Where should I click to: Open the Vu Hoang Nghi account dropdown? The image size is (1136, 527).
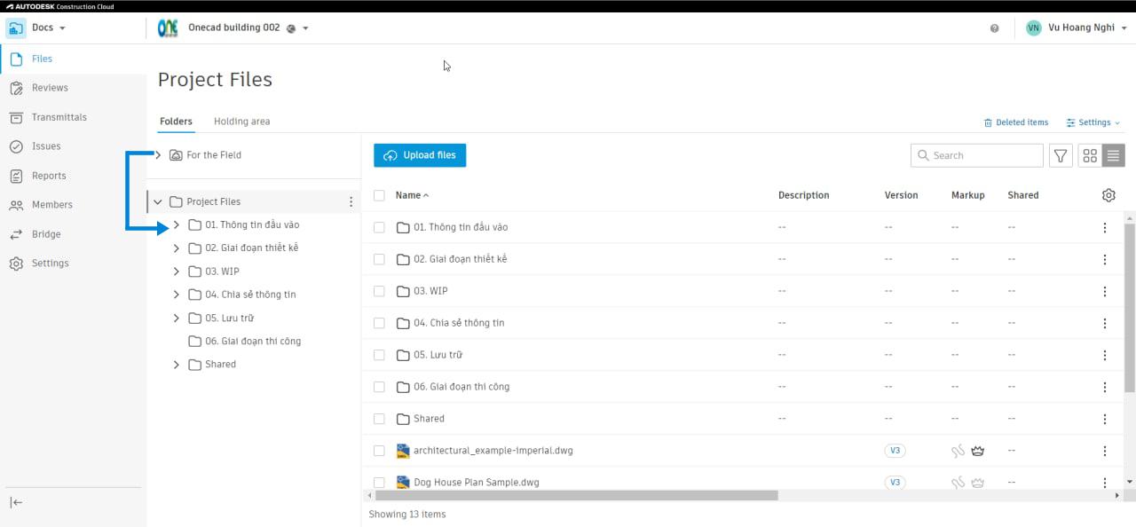click(1124, 28)
